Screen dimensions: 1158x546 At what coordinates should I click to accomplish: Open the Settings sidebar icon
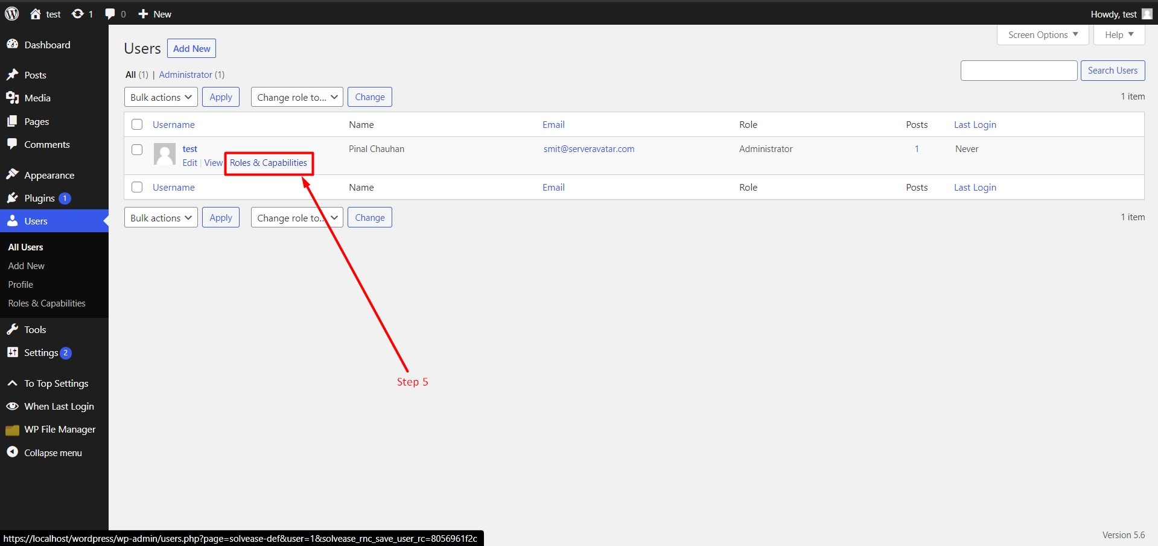pos(12,352)
